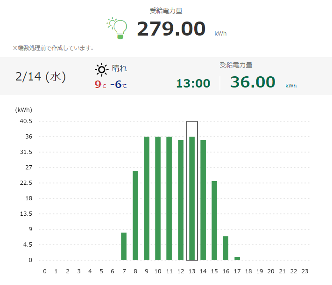Screen dimensions: 332x285
Task: Click the hour 6 x-axis label
Action: (113, 271)
